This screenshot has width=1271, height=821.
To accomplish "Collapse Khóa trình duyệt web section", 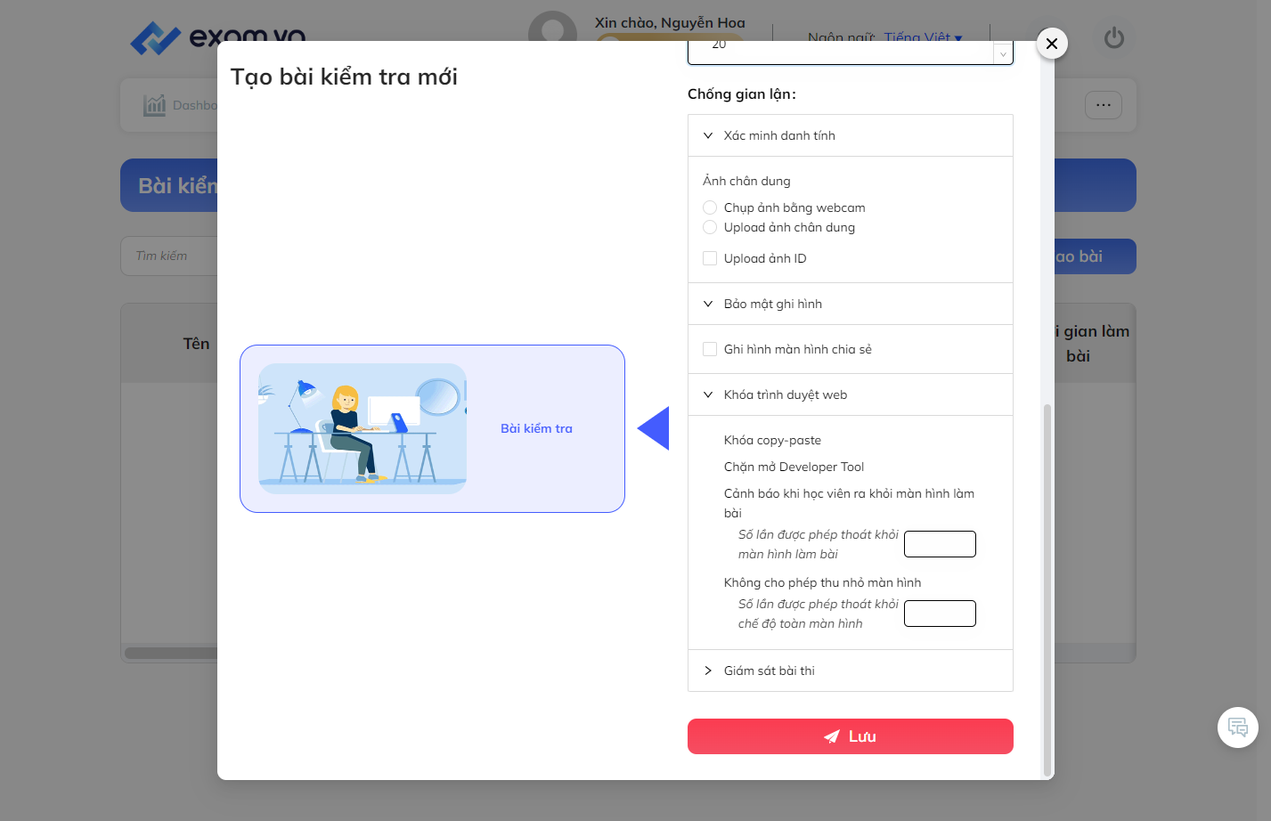I will point(851,394).
